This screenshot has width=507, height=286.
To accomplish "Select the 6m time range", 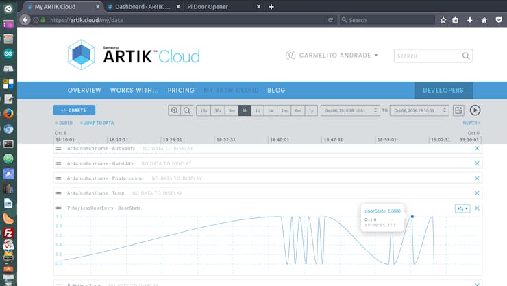I will coord(298,110).
